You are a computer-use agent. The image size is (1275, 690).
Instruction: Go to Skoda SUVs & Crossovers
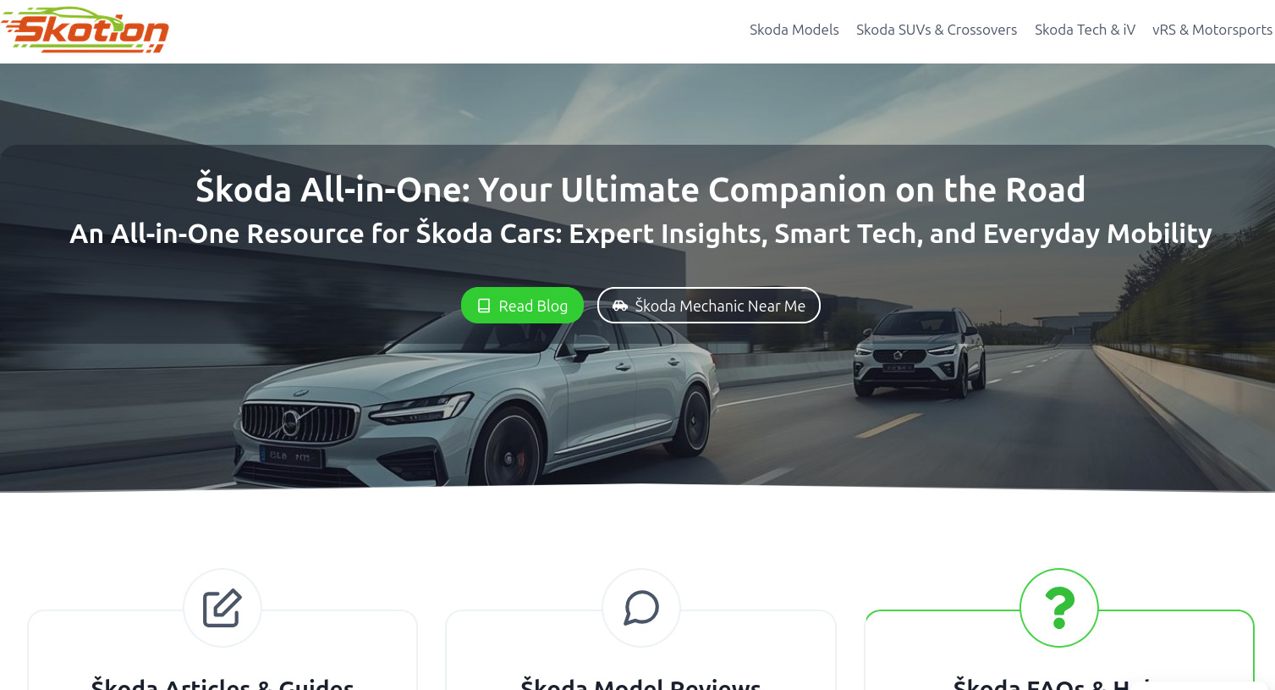click(937, 30)
